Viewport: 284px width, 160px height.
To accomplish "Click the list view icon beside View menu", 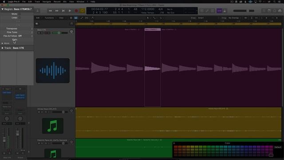I will tap(71, 18).
